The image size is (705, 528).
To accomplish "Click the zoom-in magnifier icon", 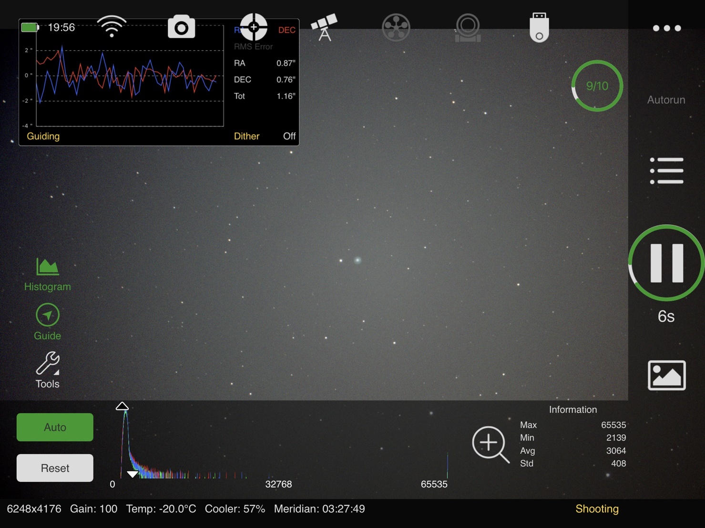I will pyautogui.click(x=490, y=444).
